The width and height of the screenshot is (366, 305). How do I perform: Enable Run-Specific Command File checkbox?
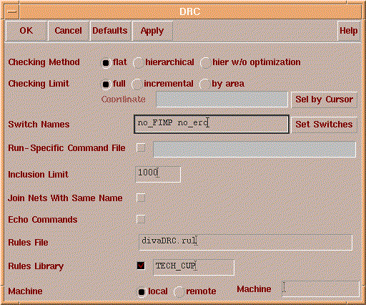tap(141, 147)
